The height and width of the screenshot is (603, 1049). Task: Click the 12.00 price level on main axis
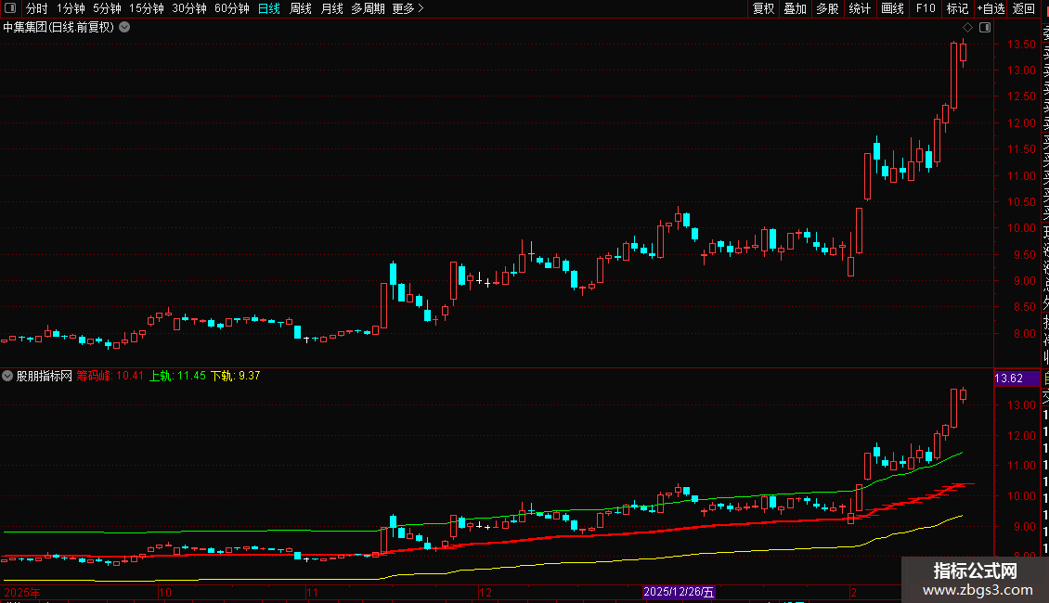coord(1021,123)
